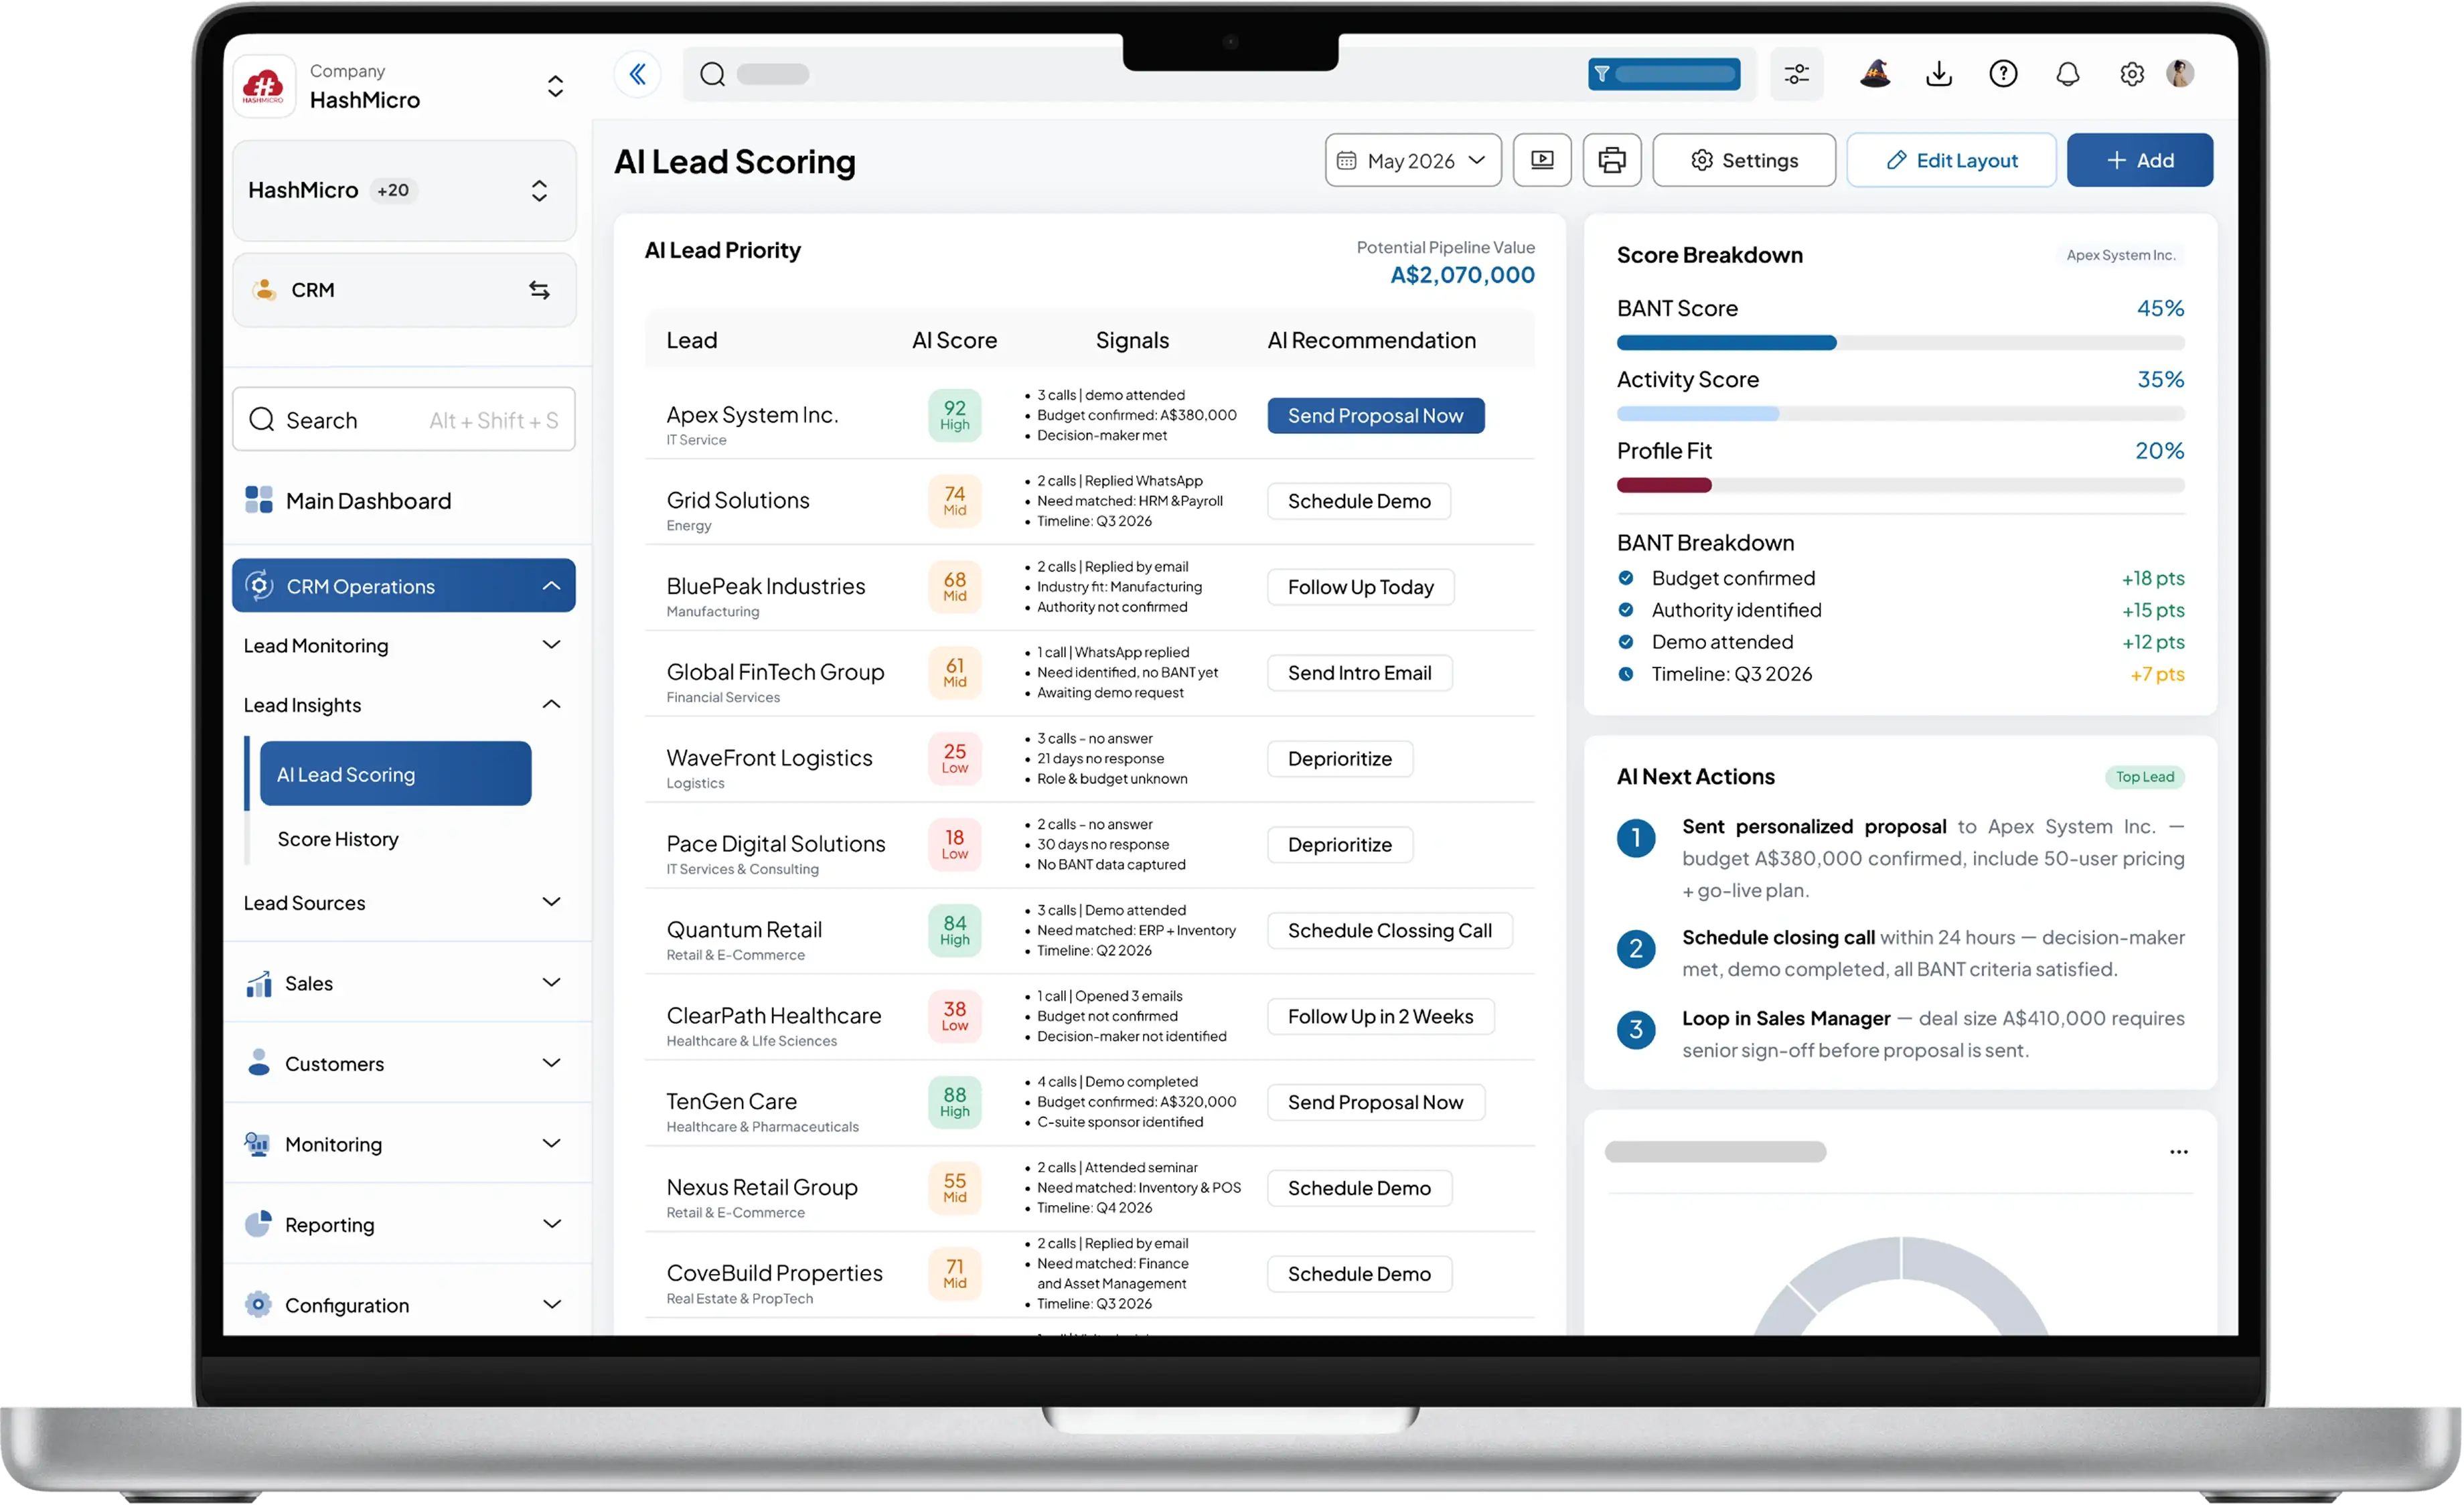
Task: Click Follow Up Today for BluePeak Industries
Action: pyautogui.click(x=1361, y=588)
